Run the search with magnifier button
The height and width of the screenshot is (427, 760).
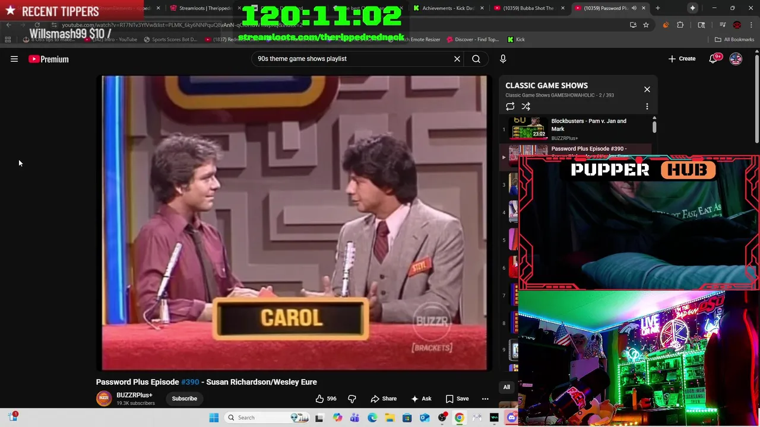click(x=476, y=59)
